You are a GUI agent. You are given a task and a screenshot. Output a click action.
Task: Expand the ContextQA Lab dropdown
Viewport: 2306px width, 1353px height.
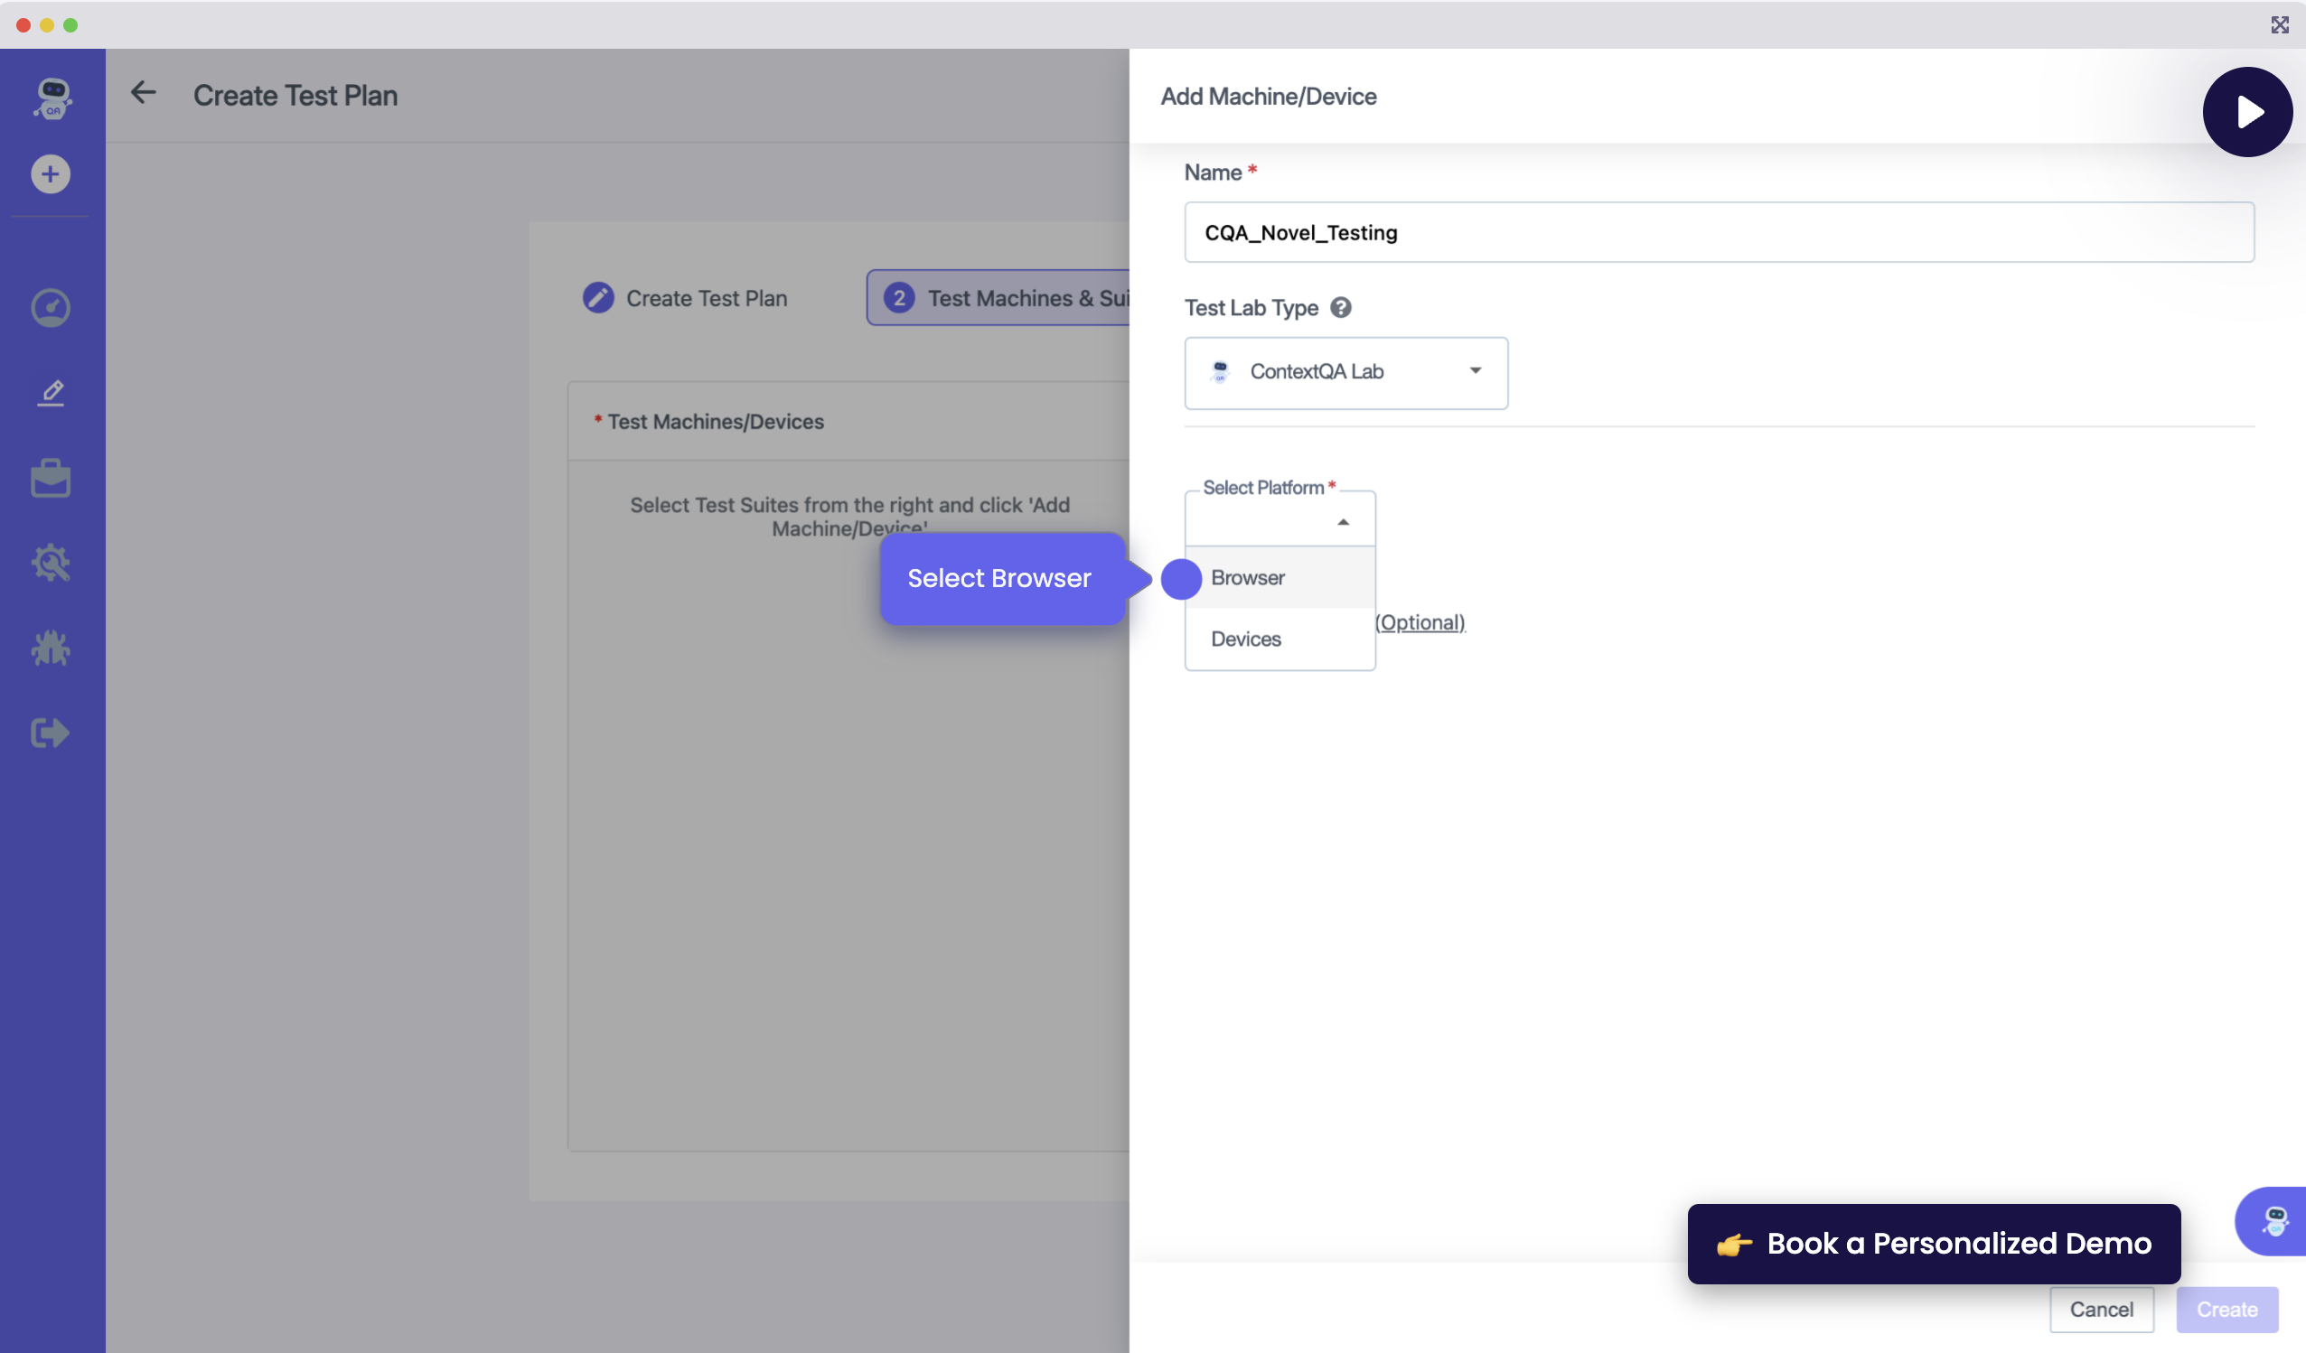(1345, 372)
